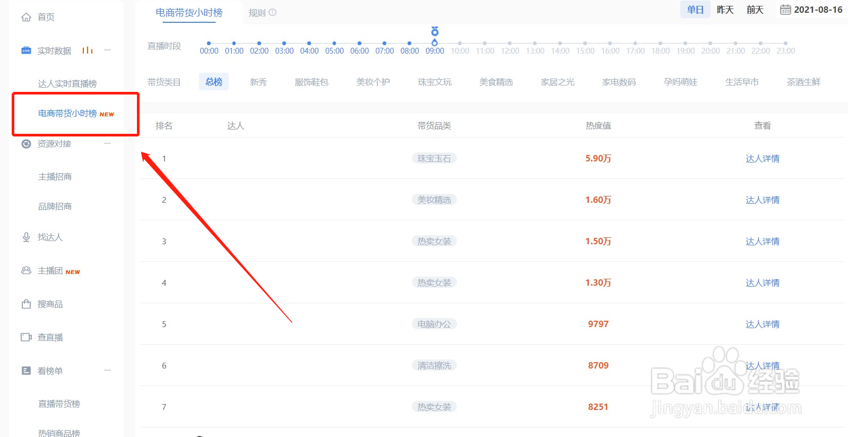Click the group icon for 主播团
This screenshot has height=437, width=848.
tap(26, 270)
